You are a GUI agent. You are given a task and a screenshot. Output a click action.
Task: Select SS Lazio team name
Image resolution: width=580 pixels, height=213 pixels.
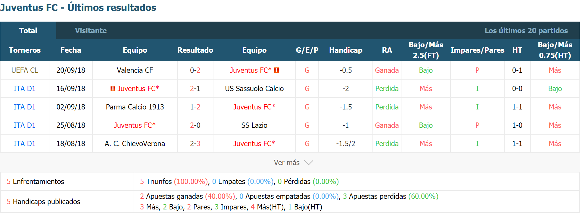coord(254,125)
